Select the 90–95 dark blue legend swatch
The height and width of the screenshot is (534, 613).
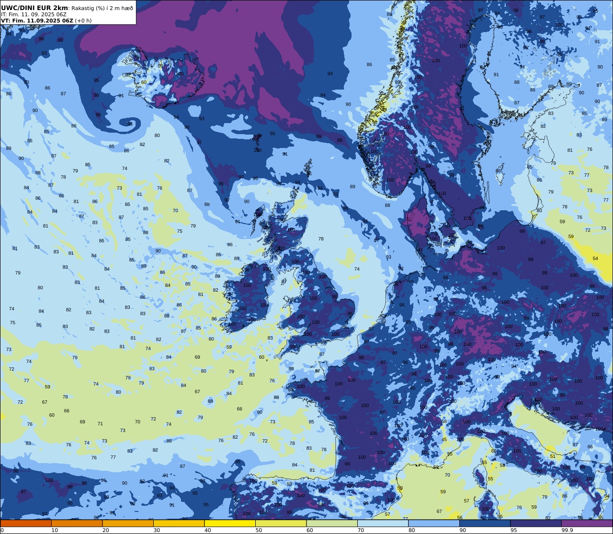coord(485,523)
